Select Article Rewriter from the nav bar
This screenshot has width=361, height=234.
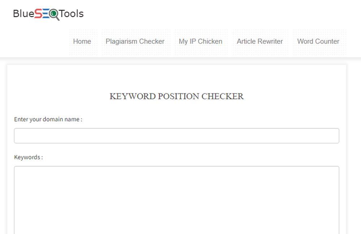(x=259, y=41)
